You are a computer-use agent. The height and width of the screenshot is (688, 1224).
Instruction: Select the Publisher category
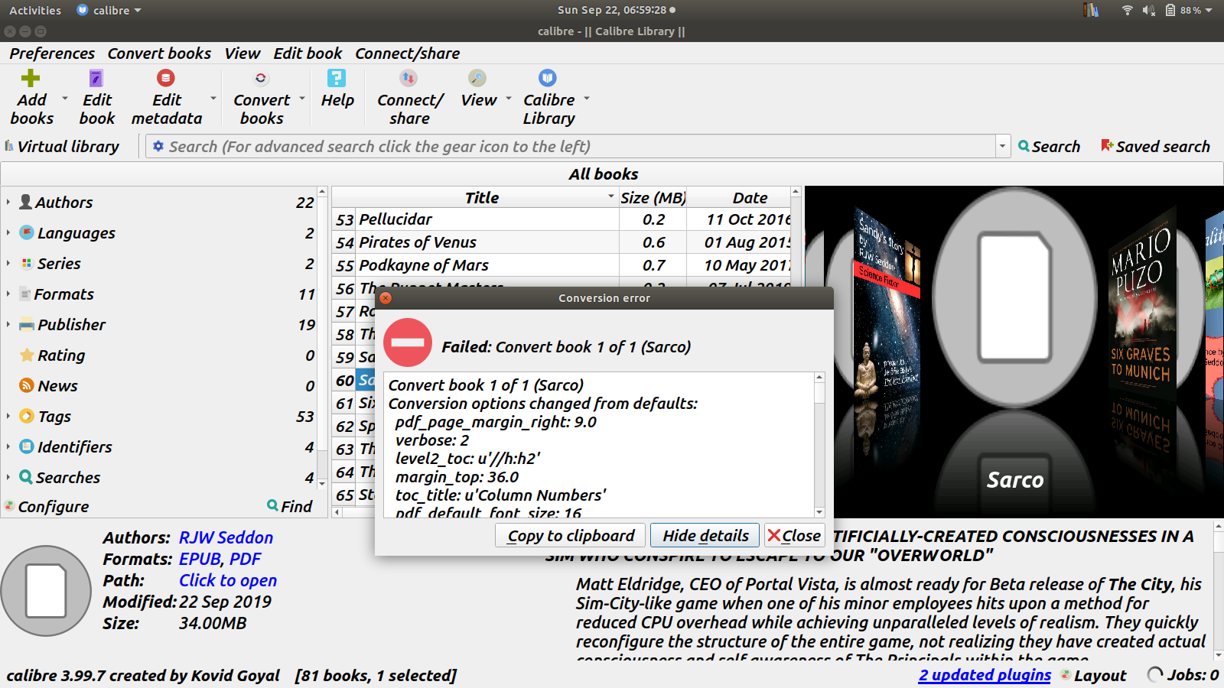pos(71,325)
